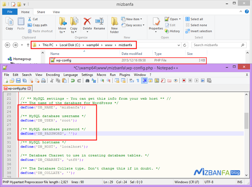
Task: Click Select all in Explorer ribbon
Action: [x=194, y=19]
